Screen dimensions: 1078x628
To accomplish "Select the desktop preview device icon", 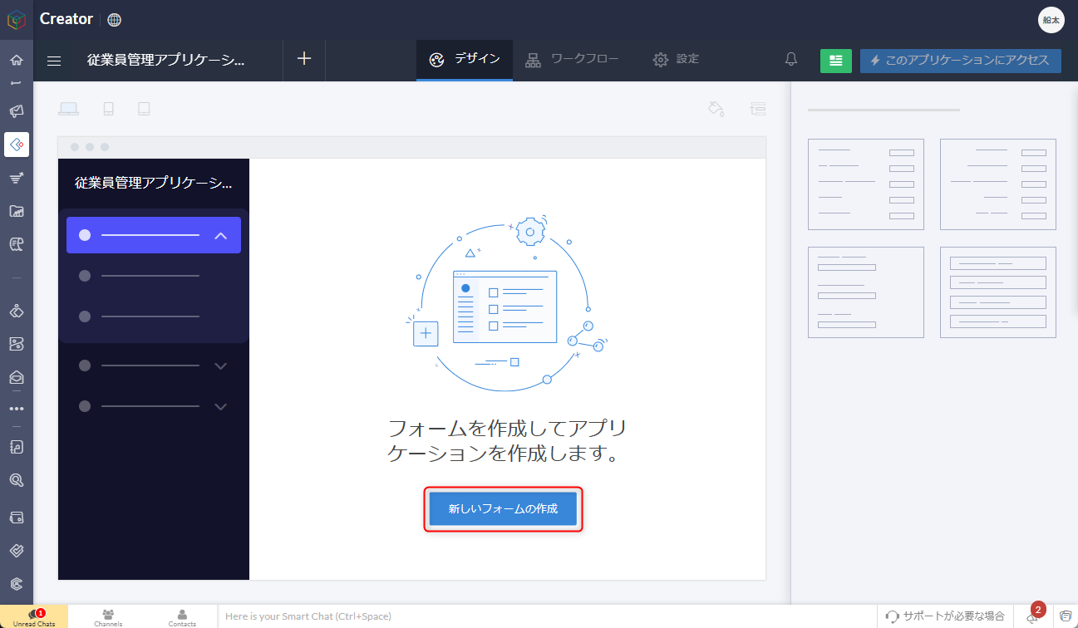I will click(x=68, y=109).
